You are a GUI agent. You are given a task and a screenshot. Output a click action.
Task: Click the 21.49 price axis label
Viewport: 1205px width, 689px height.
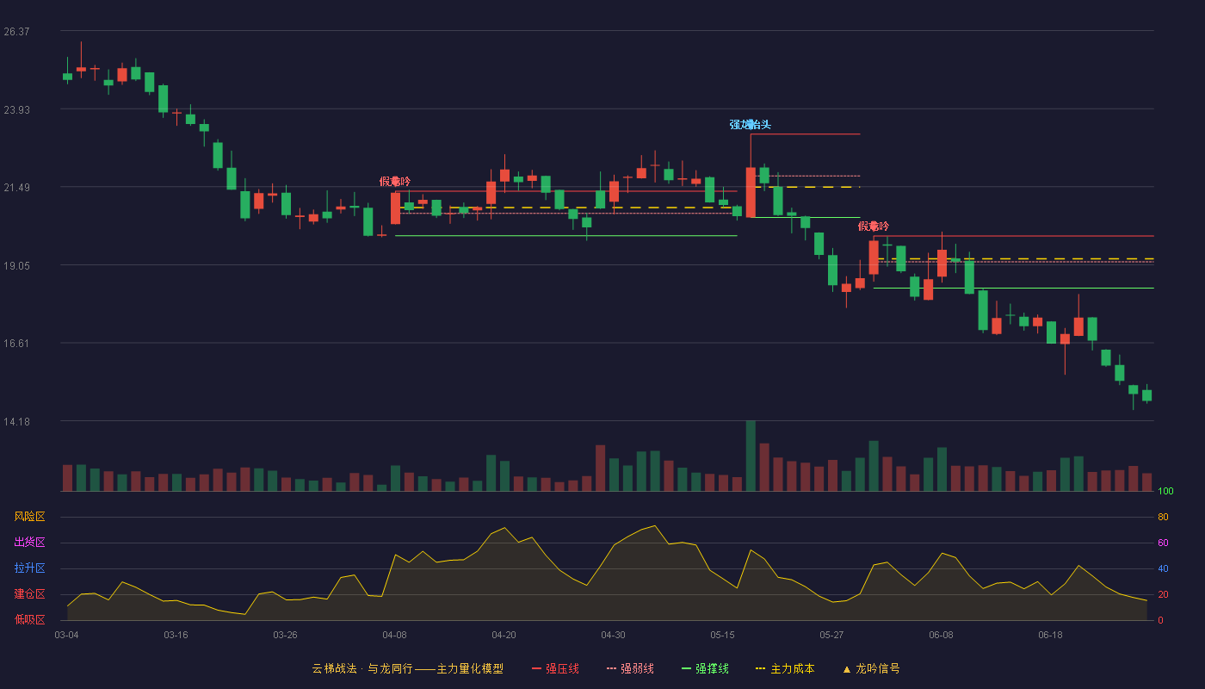pos(16,188)
